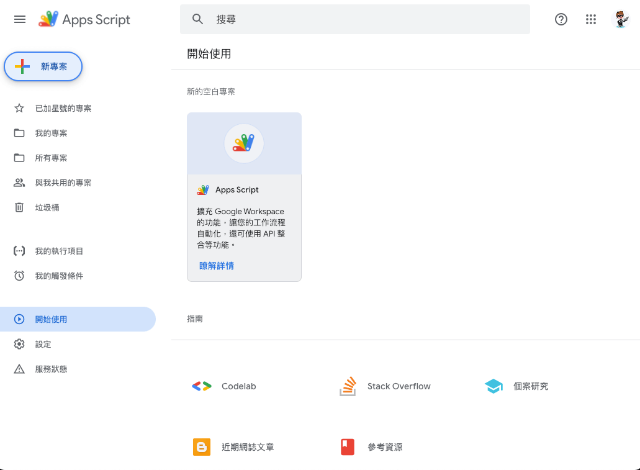
Task: Click the Stack Overflow icon
Action: (348, 386)
